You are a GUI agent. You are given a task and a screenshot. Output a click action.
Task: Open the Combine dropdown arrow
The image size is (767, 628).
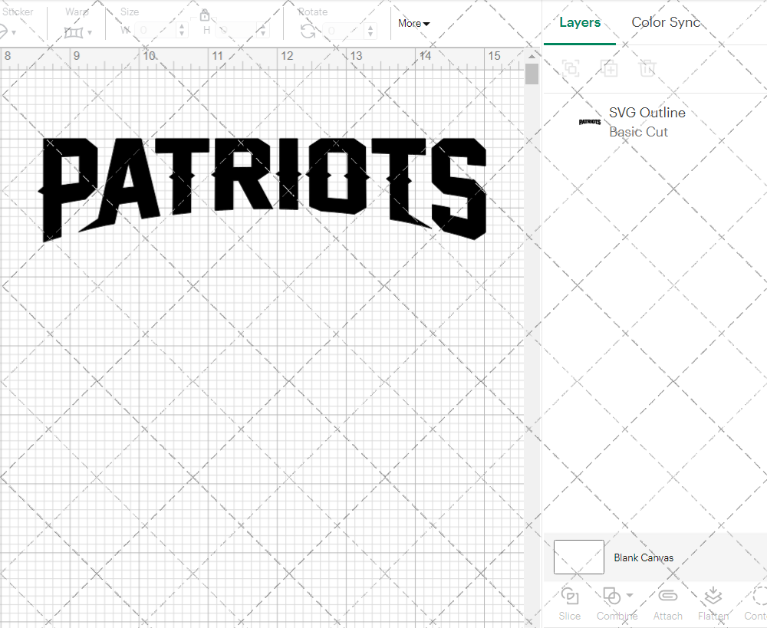point(630,596)
